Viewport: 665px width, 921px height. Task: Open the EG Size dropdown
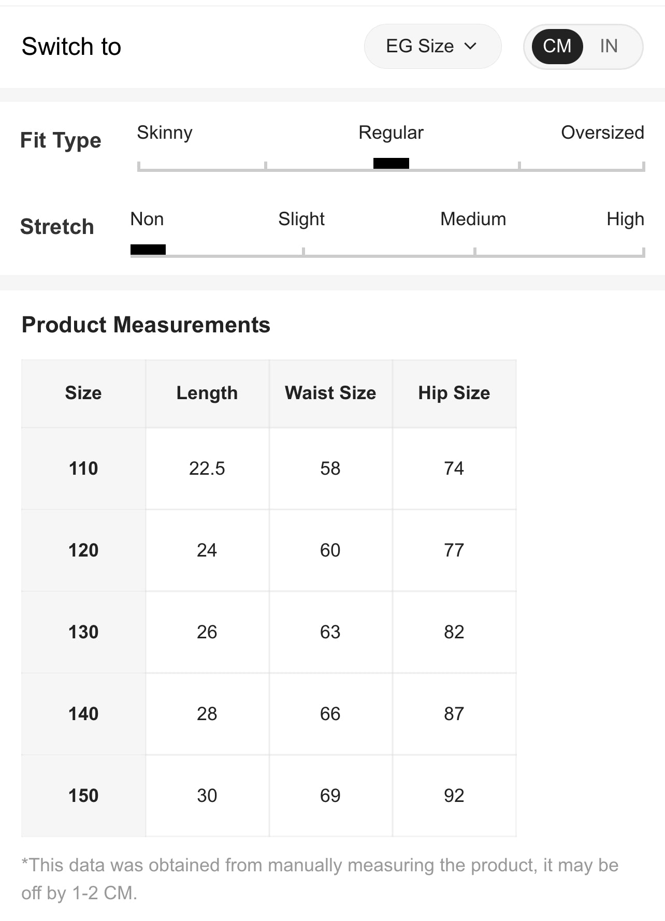tap(432, 46)
